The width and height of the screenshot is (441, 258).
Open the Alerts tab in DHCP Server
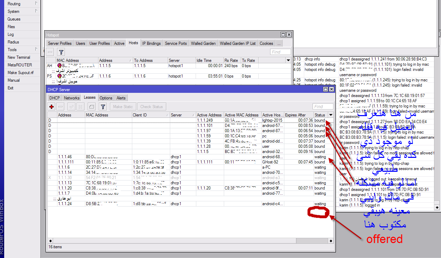tap(121, 98)
